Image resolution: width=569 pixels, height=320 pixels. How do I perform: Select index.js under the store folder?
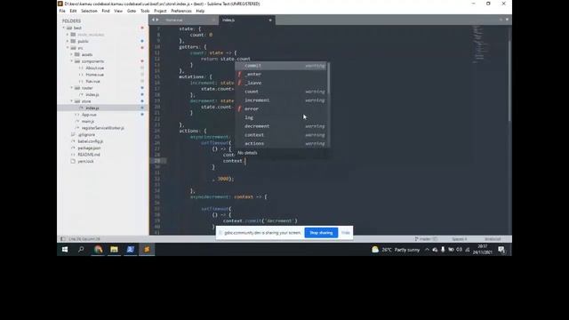tap(92, 108)
